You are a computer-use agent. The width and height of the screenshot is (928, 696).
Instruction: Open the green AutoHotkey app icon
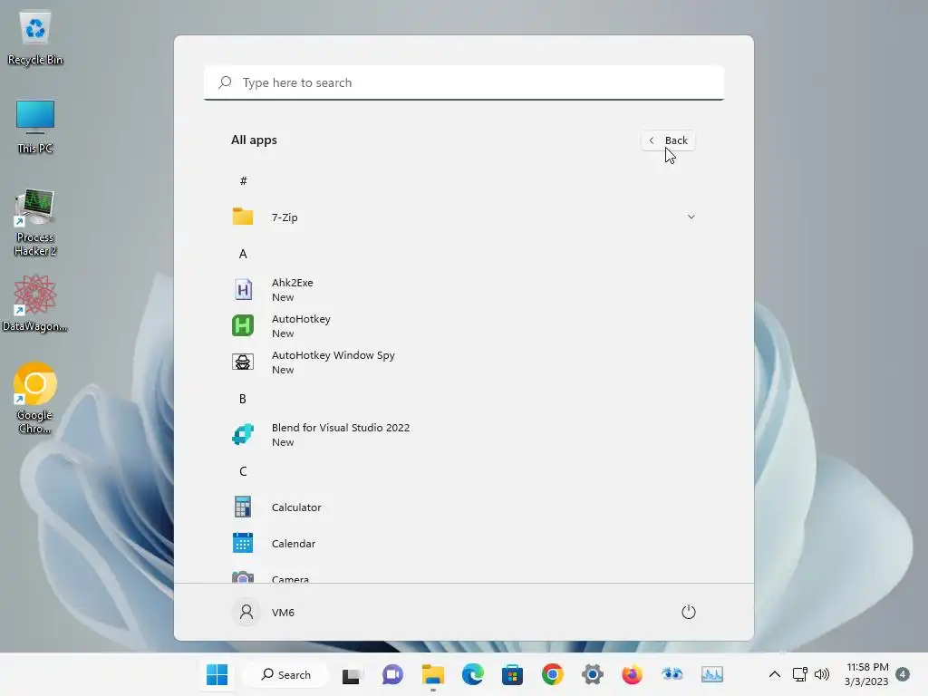pyautogui.click(x=243, y=325)
